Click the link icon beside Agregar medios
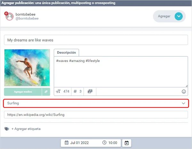Image resolution: width=192 pixels, height=149 pixels. (x=46, y=92)
